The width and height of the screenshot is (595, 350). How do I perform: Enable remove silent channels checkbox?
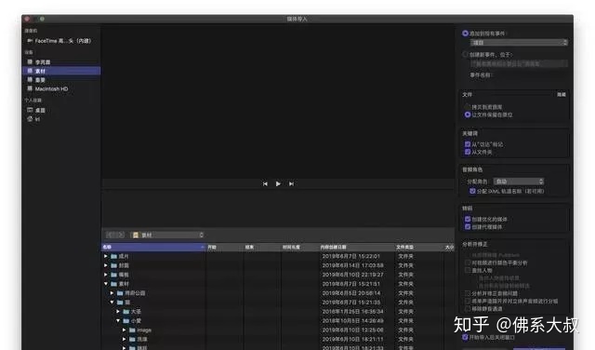pos(468,309)
